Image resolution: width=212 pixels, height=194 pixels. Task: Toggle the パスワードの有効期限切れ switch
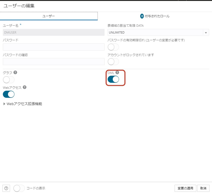click(x=113, y=47)
